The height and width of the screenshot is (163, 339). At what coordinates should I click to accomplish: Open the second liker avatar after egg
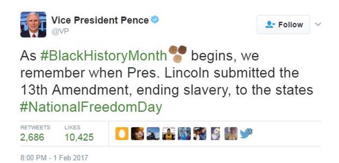click(137, 133)
